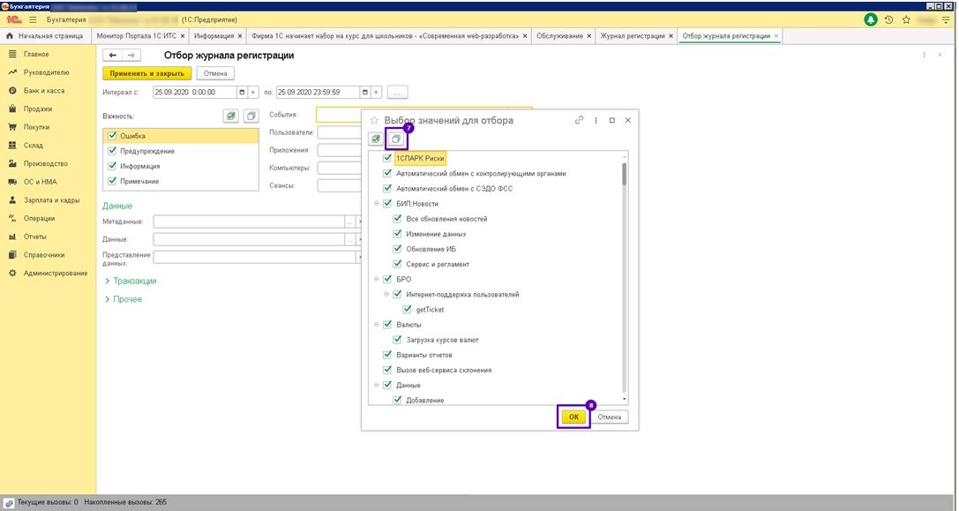This screenshot has width=959, height=511.
Task: Toggle the Примечание importance checkbox
Action: (x=112, y=181)
